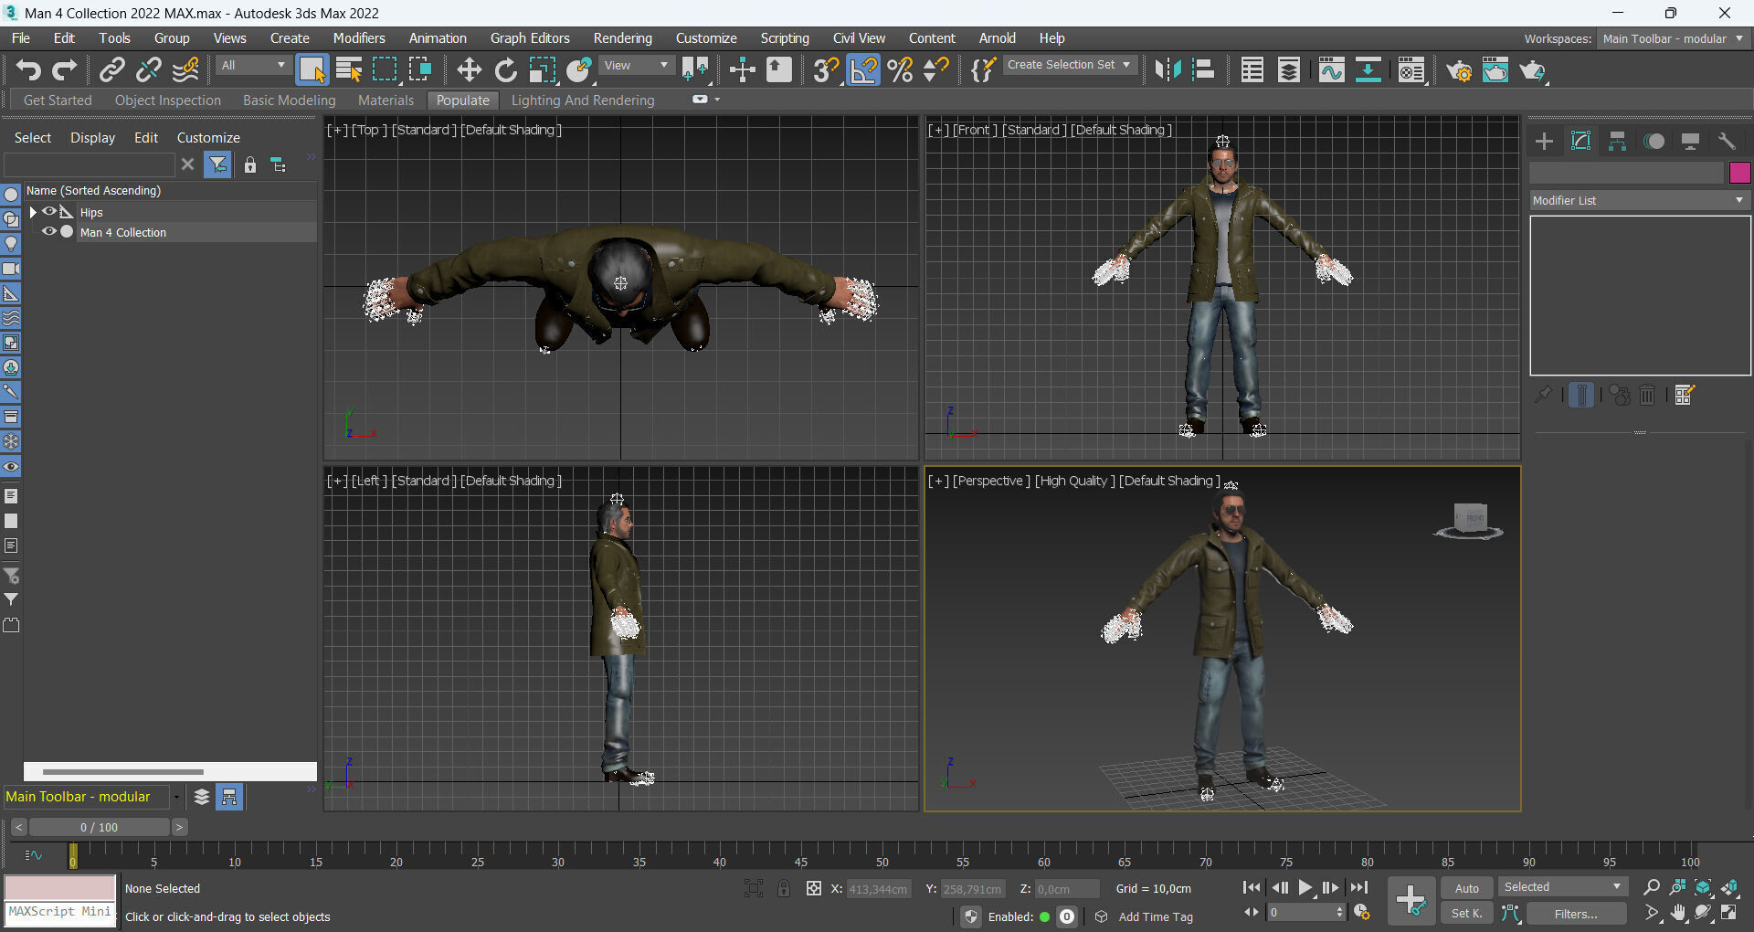The image size is (1754, 932).
Task: Click Zoom Extents All viewport icon
Action: (1729, 887)
